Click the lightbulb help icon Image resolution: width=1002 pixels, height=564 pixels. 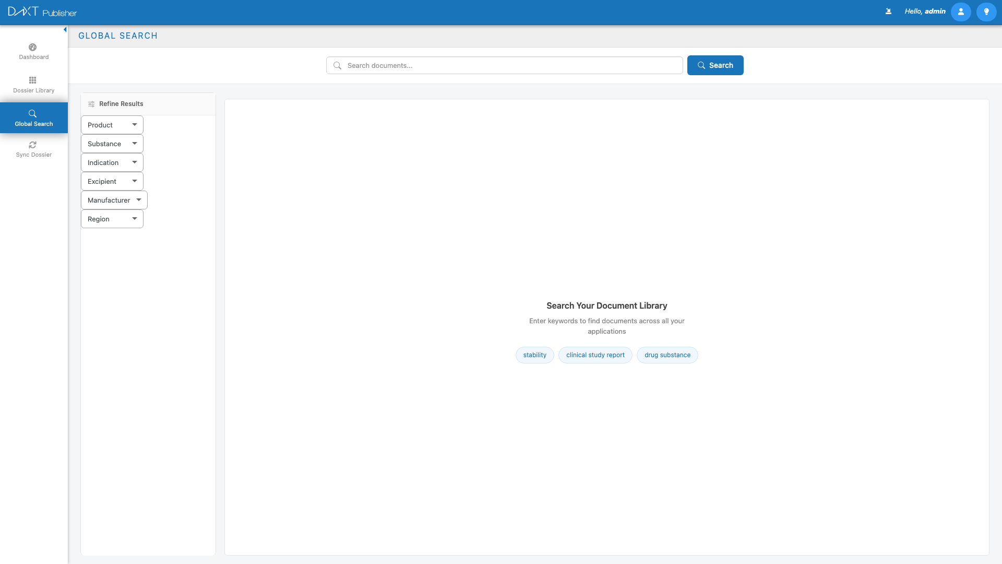986,11
